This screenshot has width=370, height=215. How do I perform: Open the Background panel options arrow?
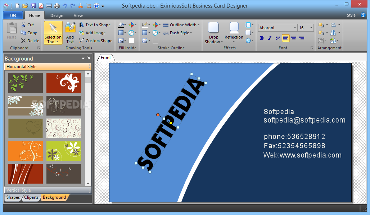[83, 58]
